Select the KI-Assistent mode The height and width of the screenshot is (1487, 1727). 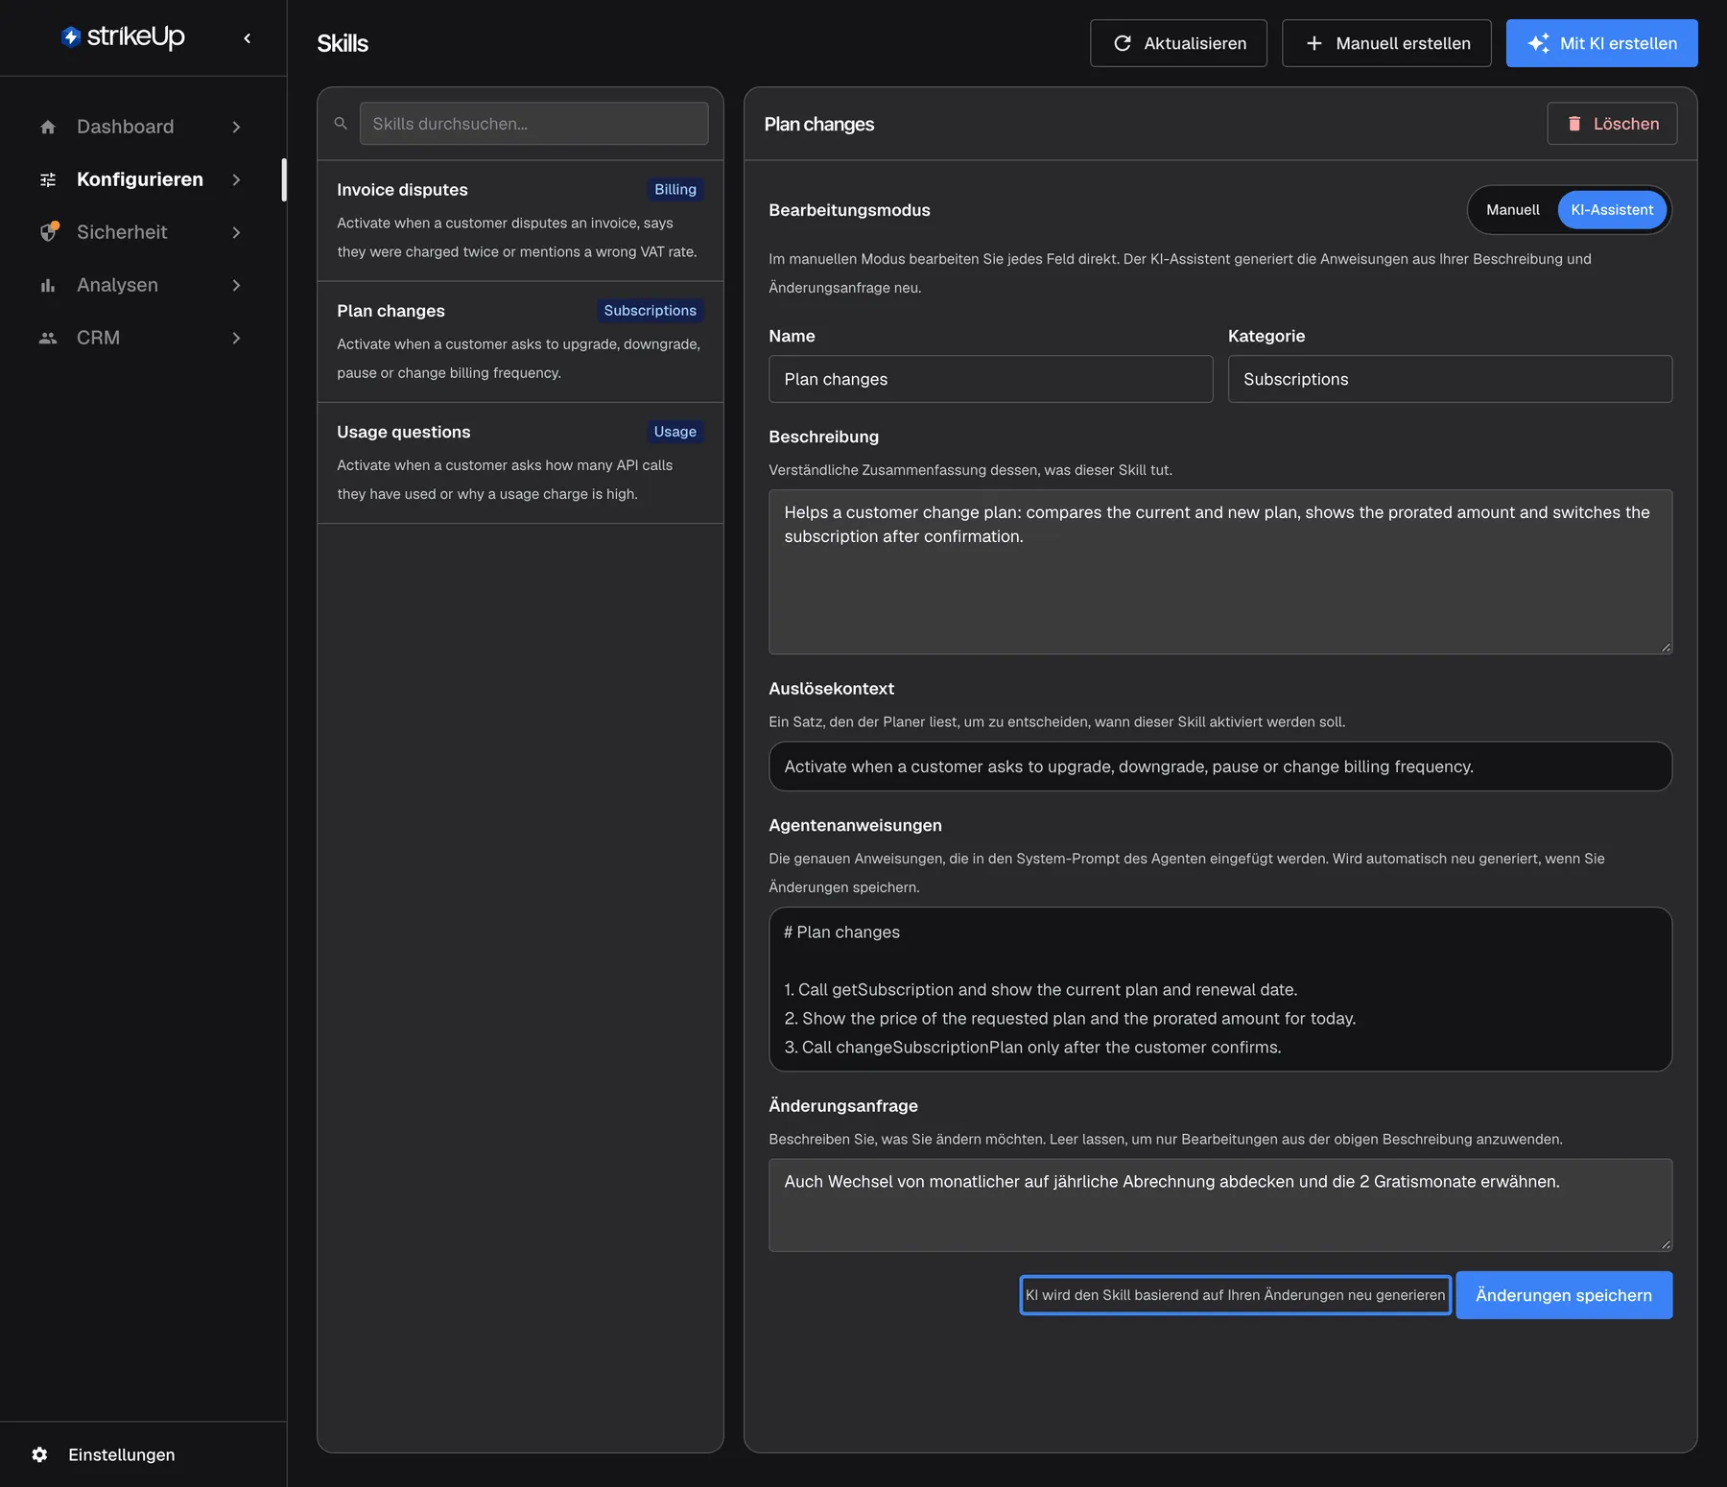[1612, 210]
